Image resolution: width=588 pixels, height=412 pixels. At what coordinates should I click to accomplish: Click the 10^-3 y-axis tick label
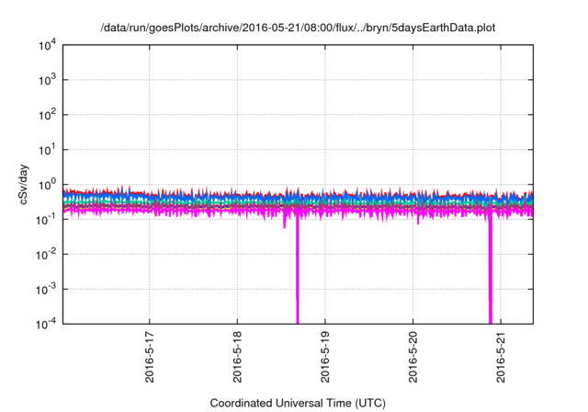(x=47, y=290)
